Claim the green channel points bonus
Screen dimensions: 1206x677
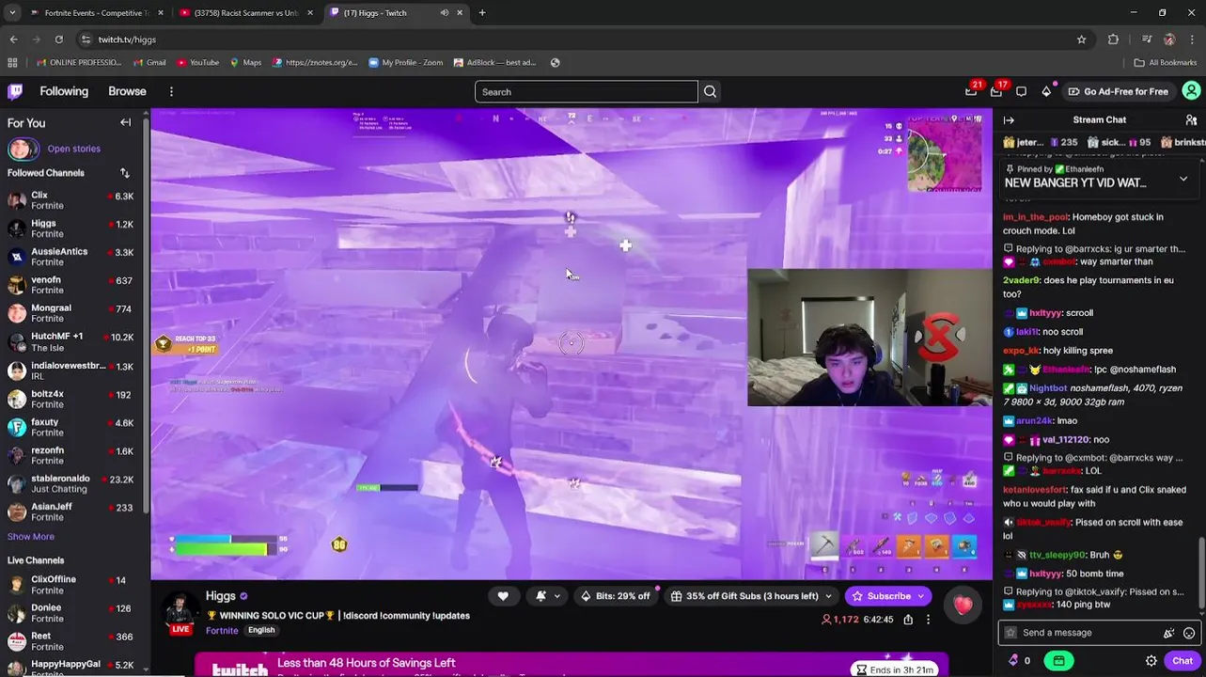click(x=1059, y=660)
